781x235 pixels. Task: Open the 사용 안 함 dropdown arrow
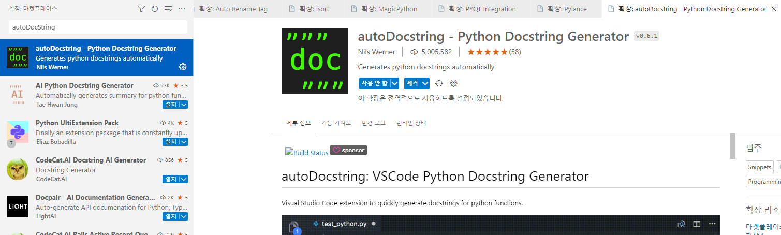[x=395, y=83]
